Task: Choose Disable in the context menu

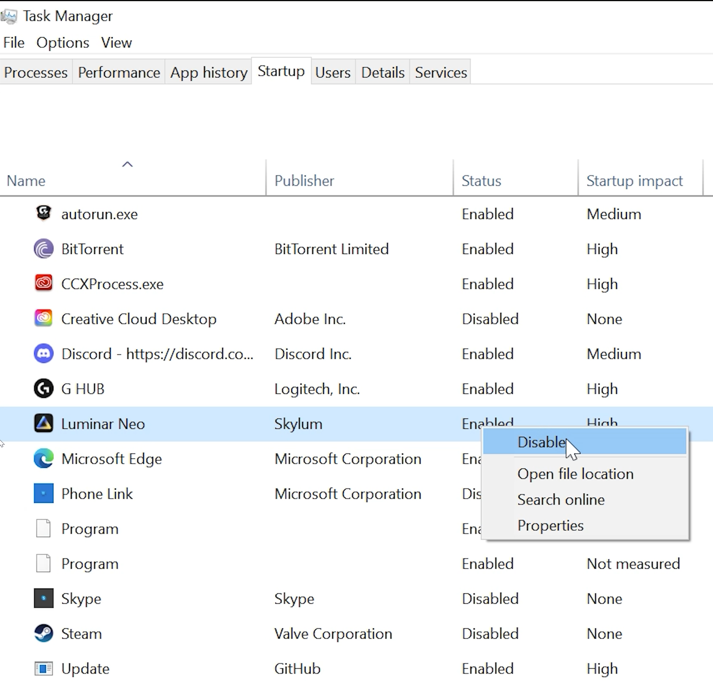Action: pyautogui.click(x=585, y=442)
